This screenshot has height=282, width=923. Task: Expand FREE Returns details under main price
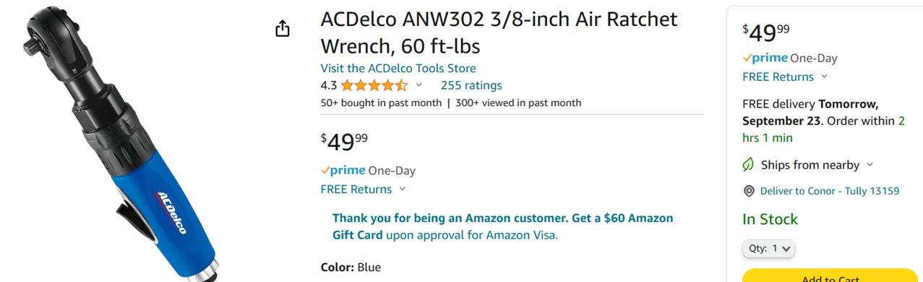click(403, 190)
